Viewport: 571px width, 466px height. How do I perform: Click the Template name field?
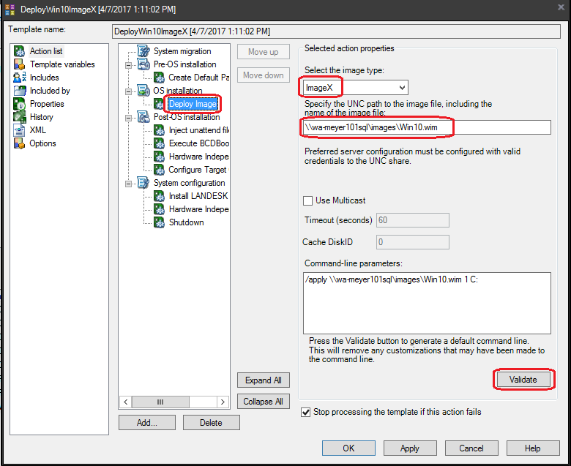coord(336,31)
